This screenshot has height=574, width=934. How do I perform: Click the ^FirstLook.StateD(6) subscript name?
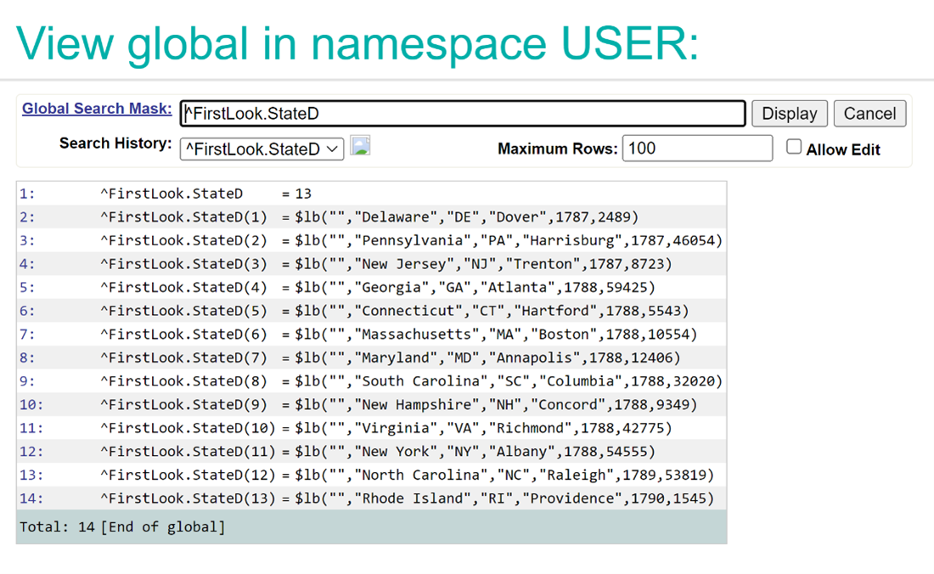pyautogui.click(x=184, y=334)
